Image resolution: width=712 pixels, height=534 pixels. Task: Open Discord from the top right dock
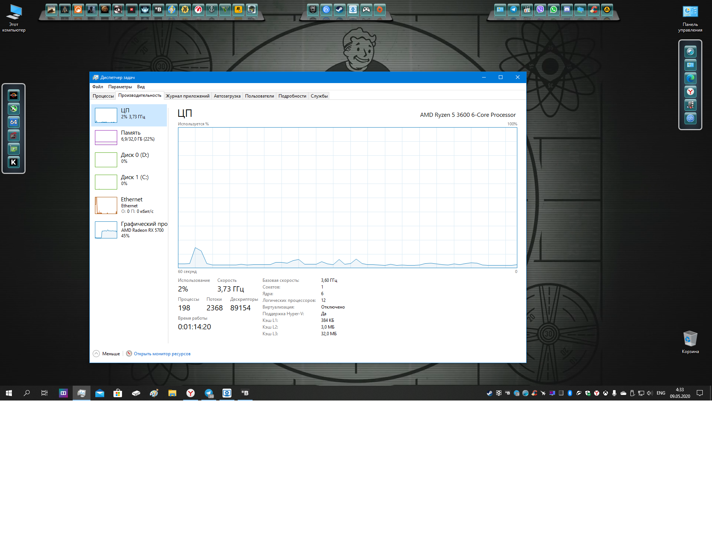(x=567, y=9)
